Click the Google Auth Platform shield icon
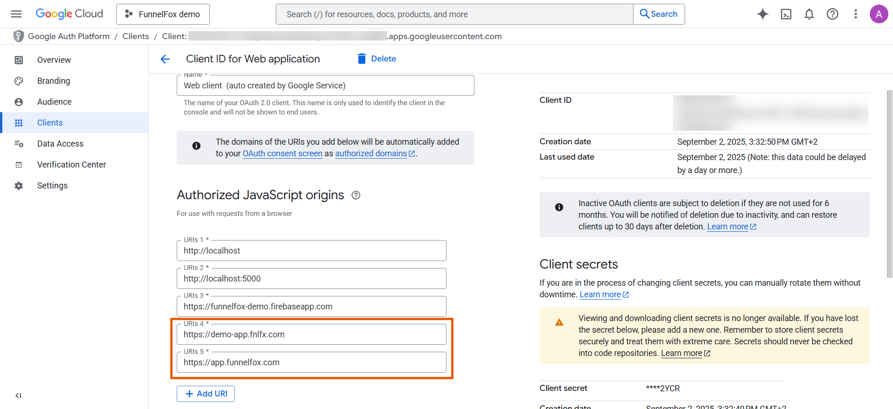Viewport: 893px width, 409px height. pyautogui.click(x=19, y=36)
